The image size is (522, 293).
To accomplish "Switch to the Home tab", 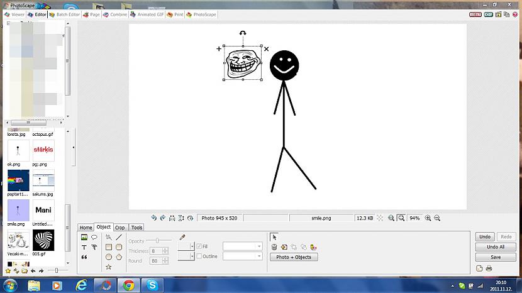I will click(86, 228).
